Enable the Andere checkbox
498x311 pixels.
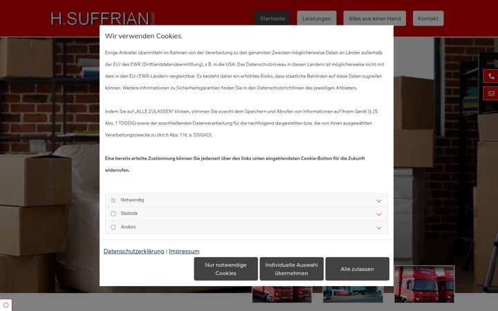click(113, 227)
